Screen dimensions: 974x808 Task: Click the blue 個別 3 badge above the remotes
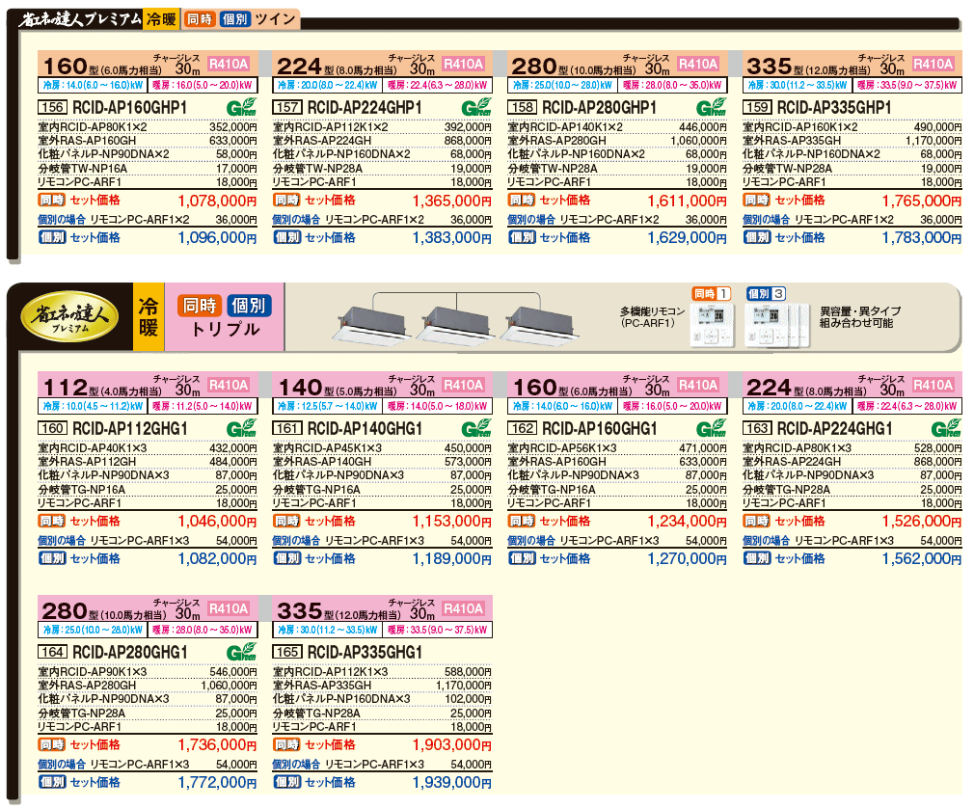click(x=766, y=293)
